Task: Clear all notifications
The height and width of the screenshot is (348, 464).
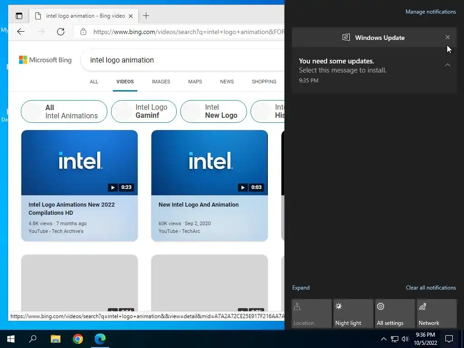Action: click(x=431, y=288)
